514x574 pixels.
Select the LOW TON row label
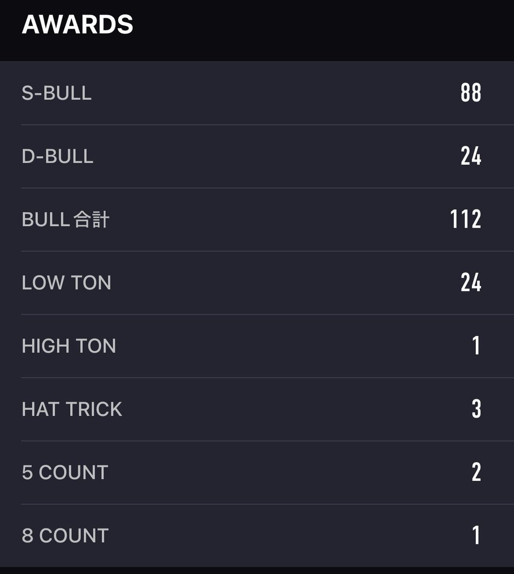click(67, 283)
